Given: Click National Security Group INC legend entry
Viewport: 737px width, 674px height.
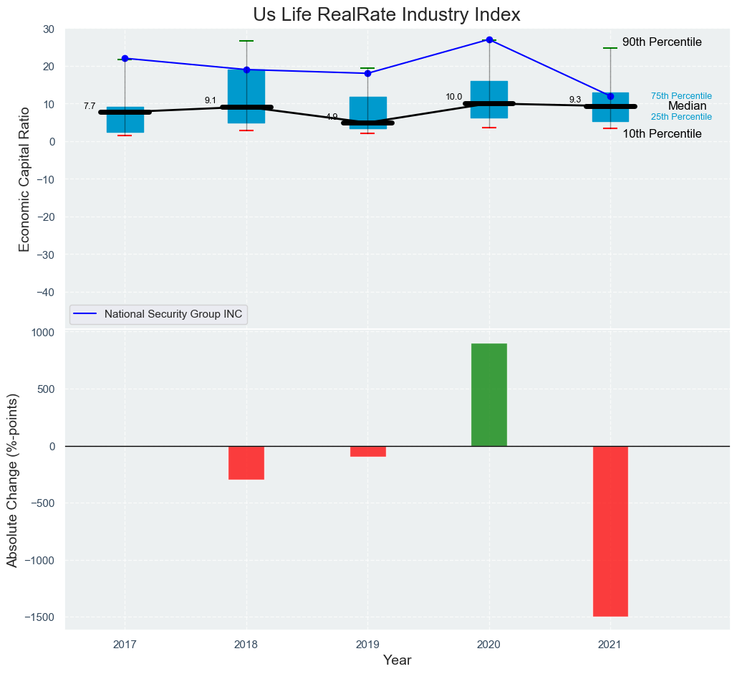Looking at the screenshot, I should [x=173, y=313].
